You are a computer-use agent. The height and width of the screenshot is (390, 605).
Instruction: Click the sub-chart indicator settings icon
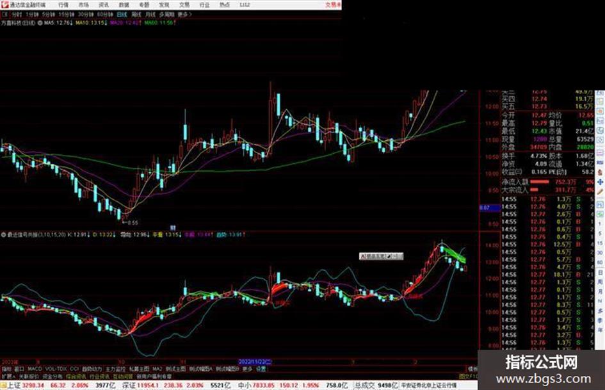pos(4,234)
